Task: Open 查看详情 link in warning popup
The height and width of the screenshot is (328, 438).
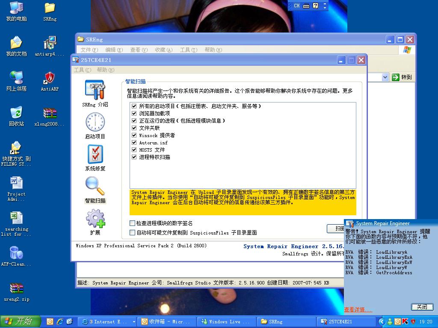Action: click(x=358, y=310)
